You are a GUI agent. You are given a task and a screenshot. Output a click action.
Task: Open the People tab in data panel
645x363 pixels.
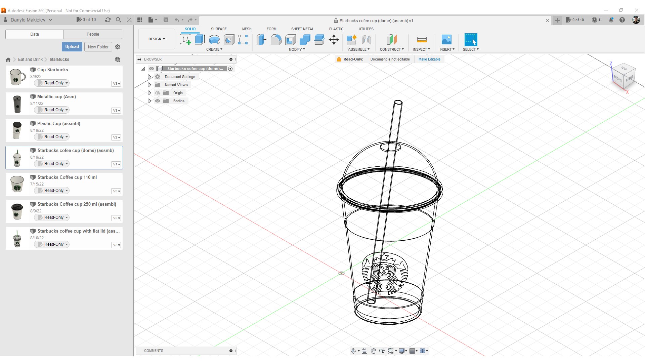click(x=93, y=34)
